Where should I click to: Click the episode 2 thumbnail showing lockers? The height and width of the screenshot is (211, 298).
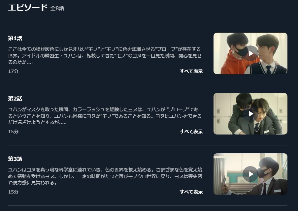pos(250,114)
